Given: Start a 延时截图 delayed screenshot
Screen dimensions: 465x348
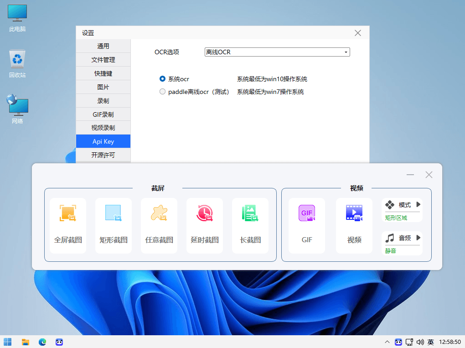Looking at the screenshot, I should pos(204,225).
